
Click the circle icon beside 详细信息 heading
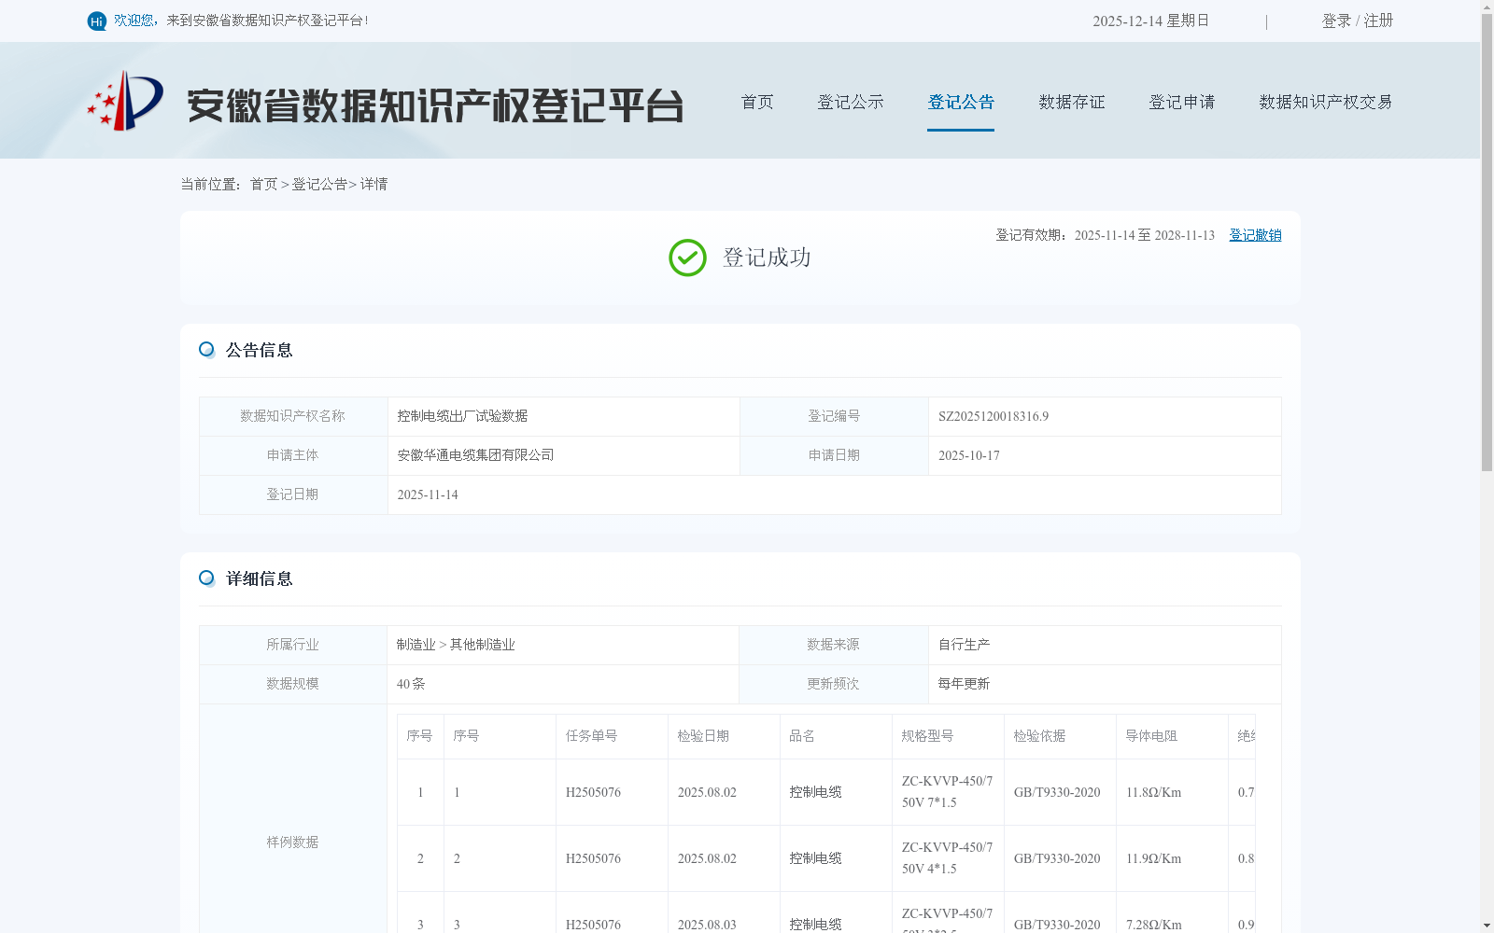[206, 578]
